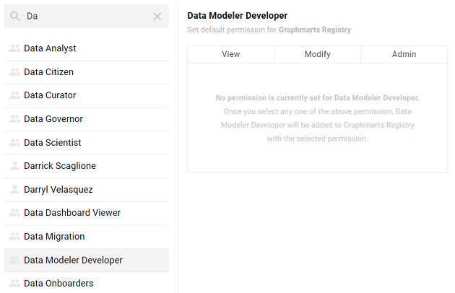Click the user icon beside Darryl Velasquez
The image size is (455, 293).
pyautogui.click(x=14, y=190)
